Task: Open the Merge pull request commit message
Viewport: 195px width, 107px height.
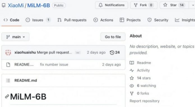Action: [54, 53]
